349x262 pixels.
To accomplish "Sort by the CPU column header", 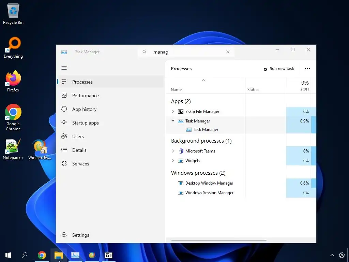I will (x=298, y=86).
